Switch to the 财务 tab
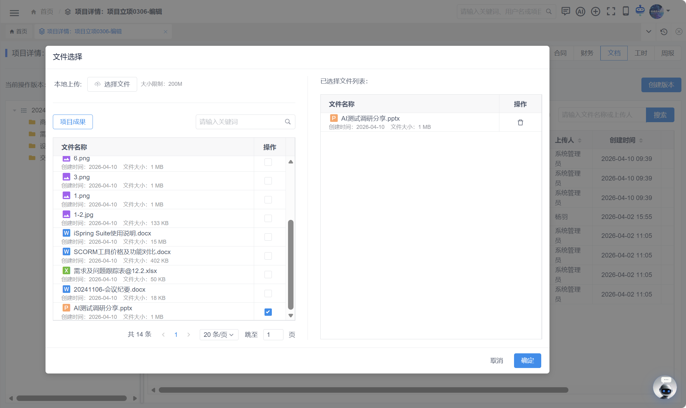 pyautogui.click(x=587, y=53)
